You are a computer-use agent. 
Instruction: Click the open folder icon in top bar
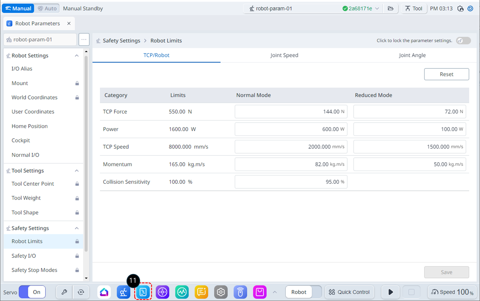coord(390,9)
